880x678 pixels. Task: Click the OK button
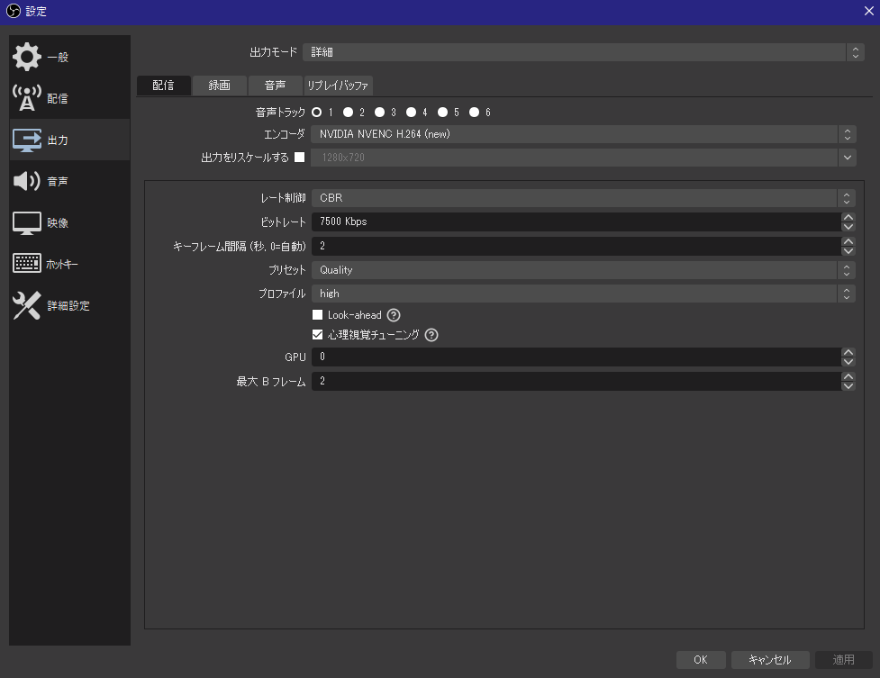click(x=701, y=660)
